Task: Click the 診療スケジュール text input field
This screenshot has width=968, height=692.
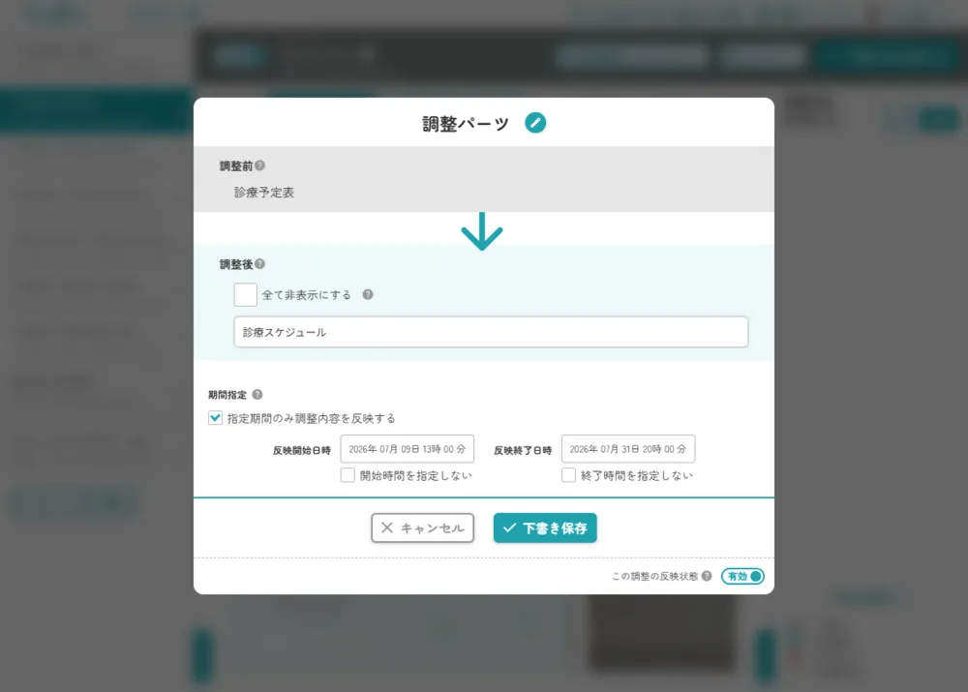Action: (491, 332)
